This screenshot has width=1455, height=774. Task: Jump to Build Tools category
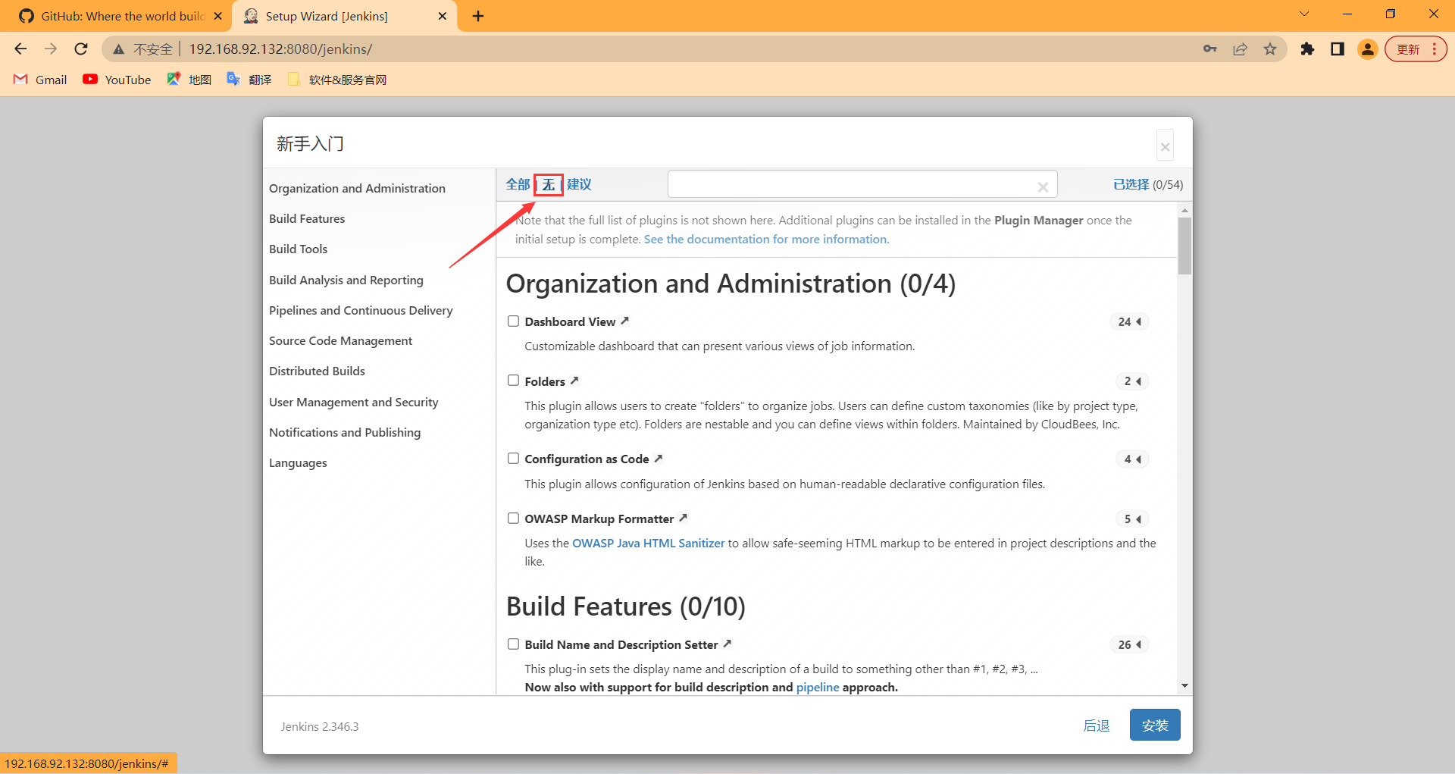point(298,249)
